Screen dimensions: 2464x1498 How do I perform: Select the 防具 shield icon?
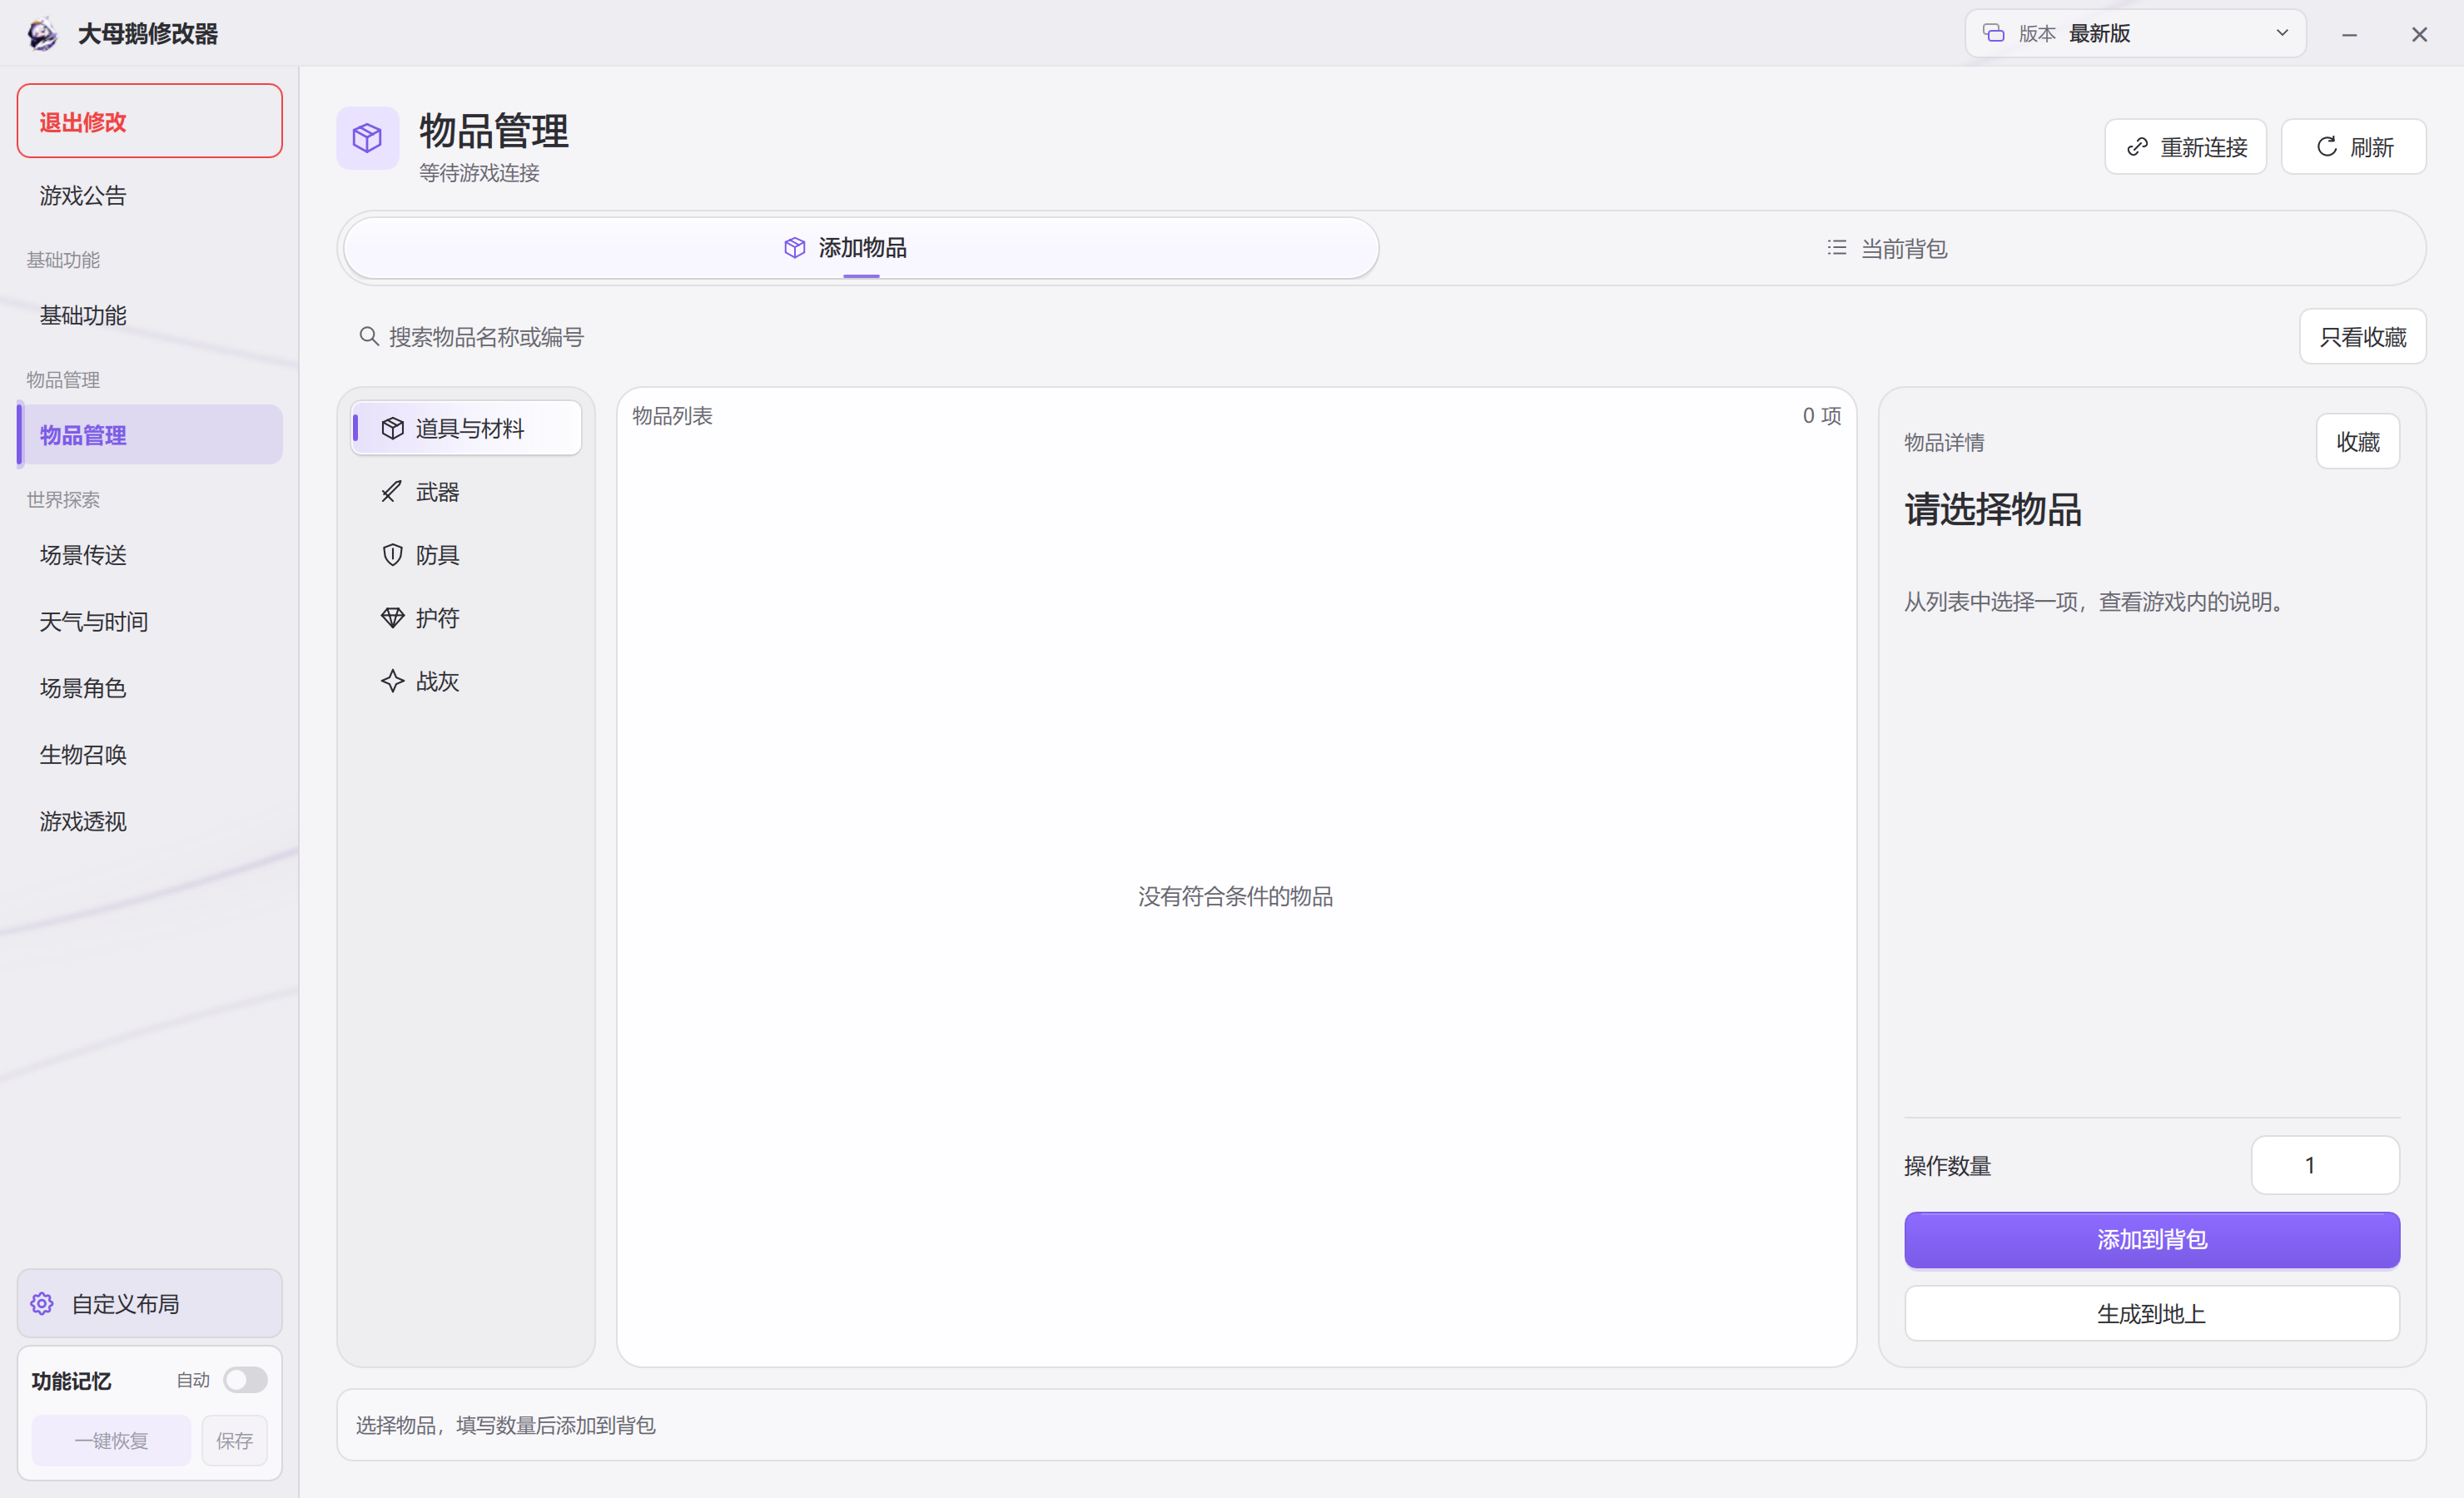pos(392,555)
